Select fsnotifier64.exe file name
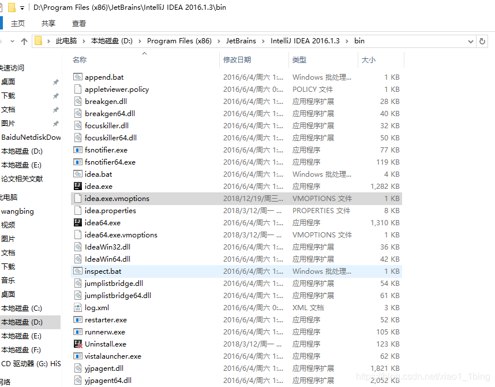The image size is (495, 387). click(x=110, y=162)
